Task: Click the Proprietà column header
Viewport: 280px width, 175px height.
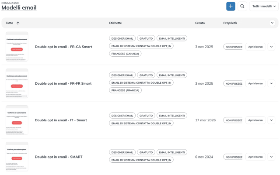Action: pos(230,23)
